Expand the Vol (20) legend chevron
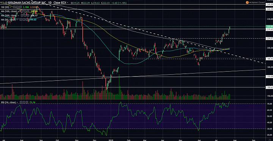273x141 pixels. (11, 7)
